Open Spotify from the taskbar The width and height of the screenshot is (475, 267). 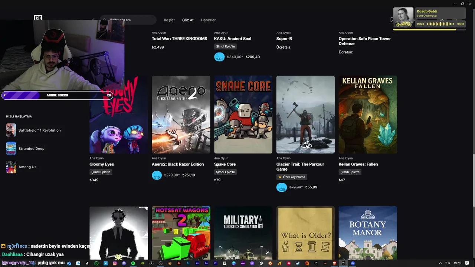(x=133, y=263)
